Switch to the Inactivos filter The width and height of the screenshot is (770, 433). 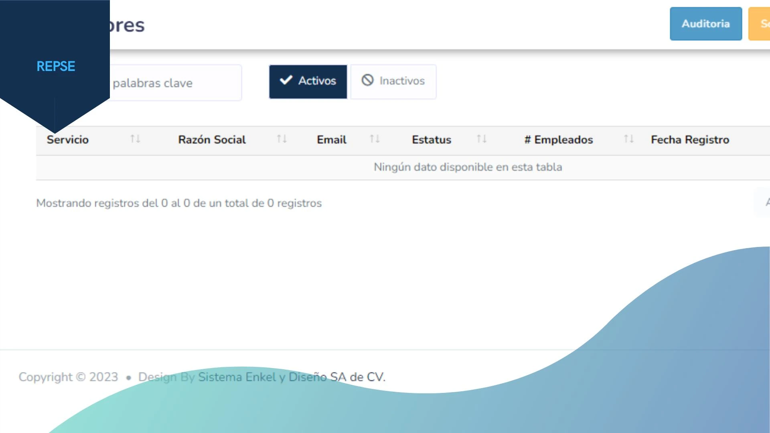coord(401,81)
